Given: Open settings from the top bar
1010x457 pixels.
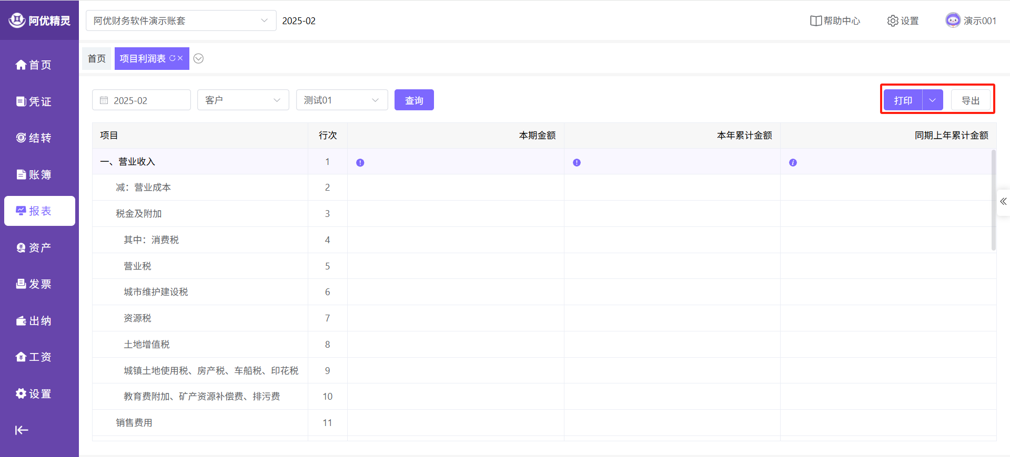Looking at the screenshot, I should [x=903, y=21].
